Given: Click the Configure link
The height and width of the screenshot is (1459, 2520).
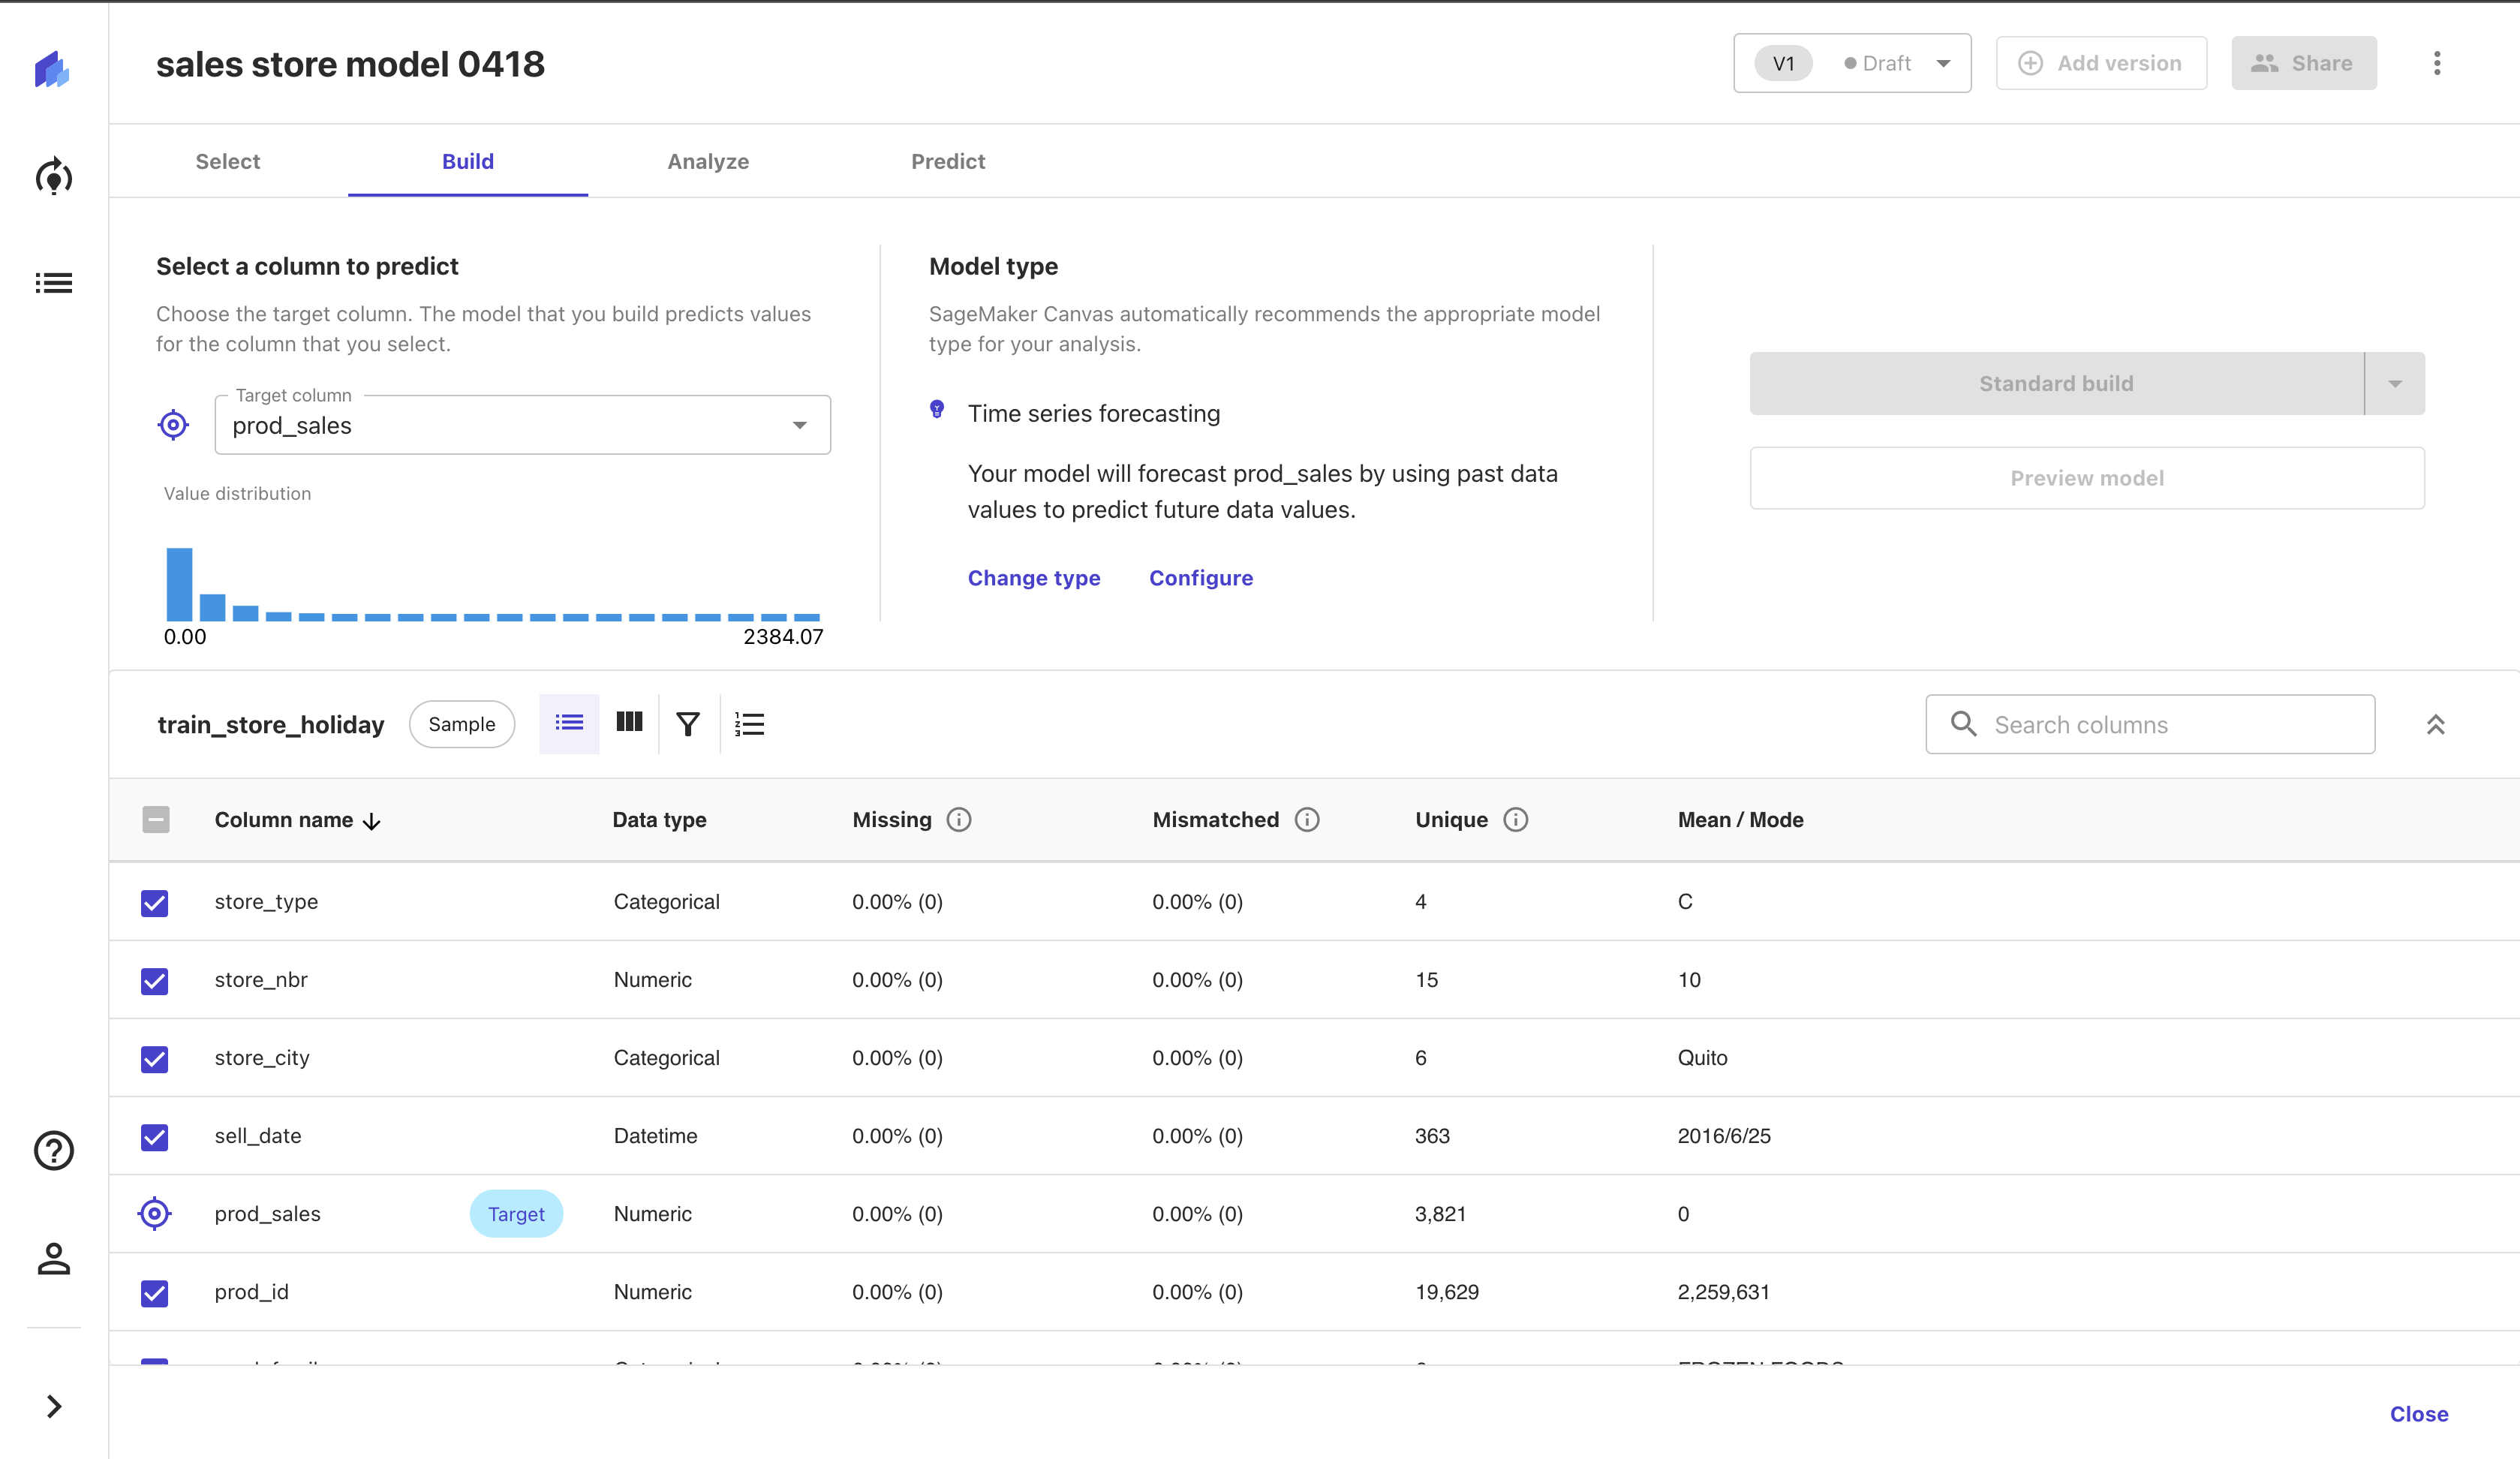Looking at the screenshot, I should click(1200, 578).
